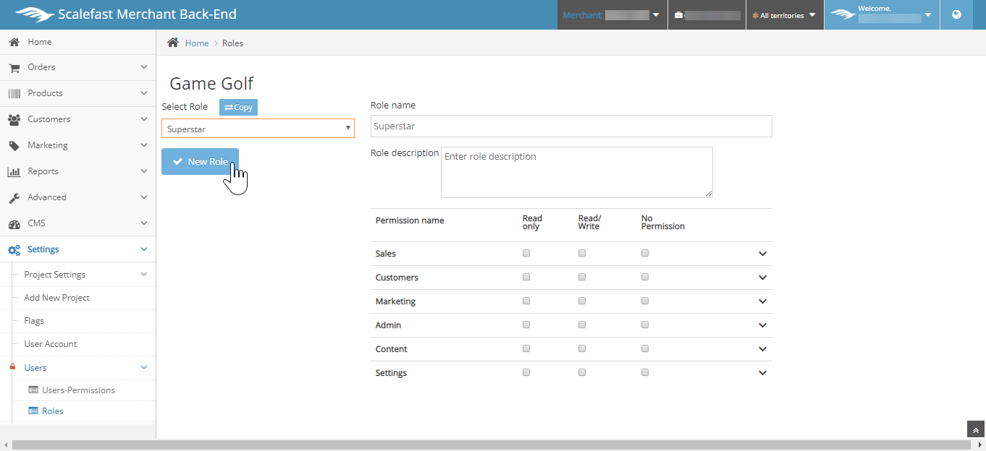Viewport: 986px width, 451px height.
Task: Click the Advanced wrench icon
Action: 14,197
